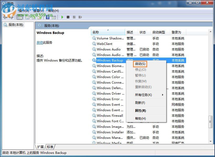
Task: Click the Restart Service toolbar icon
Action: [x=80, y=17]
